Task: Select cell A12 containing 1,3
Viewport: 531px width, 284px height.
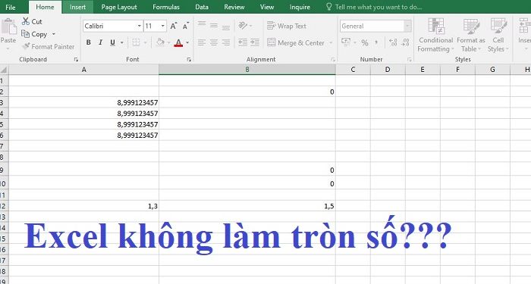Action: [x=83, y=206]
